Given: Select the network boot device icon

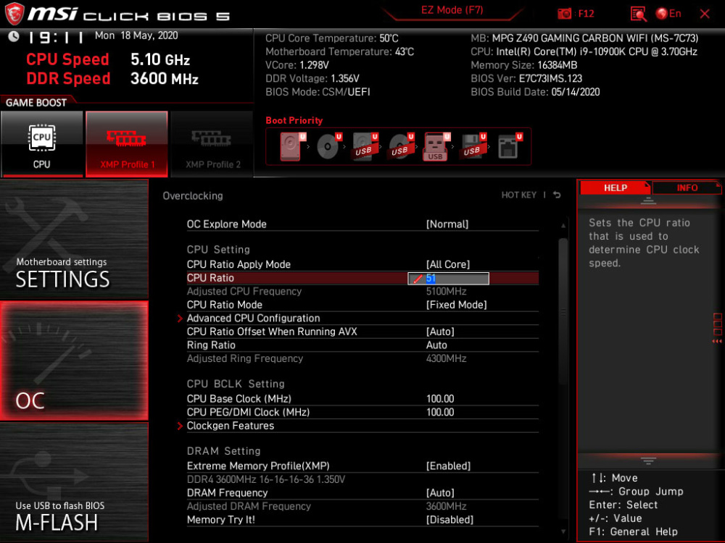Looking at the screenshot, I should 510,147.
